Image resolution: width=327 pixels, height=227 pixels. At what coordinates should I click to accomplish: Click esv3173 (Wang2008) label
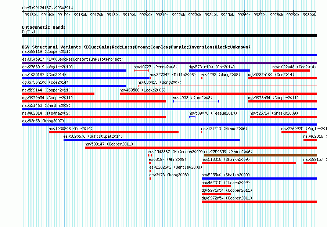[169, 175]
